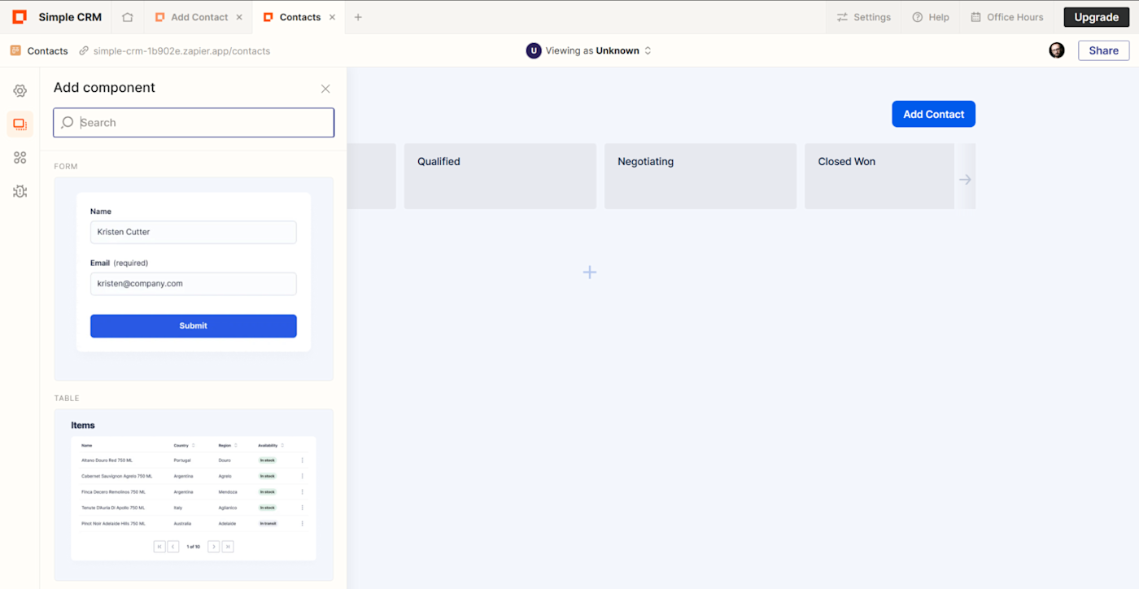Click the plus to add component below

(x=590, y=273)
